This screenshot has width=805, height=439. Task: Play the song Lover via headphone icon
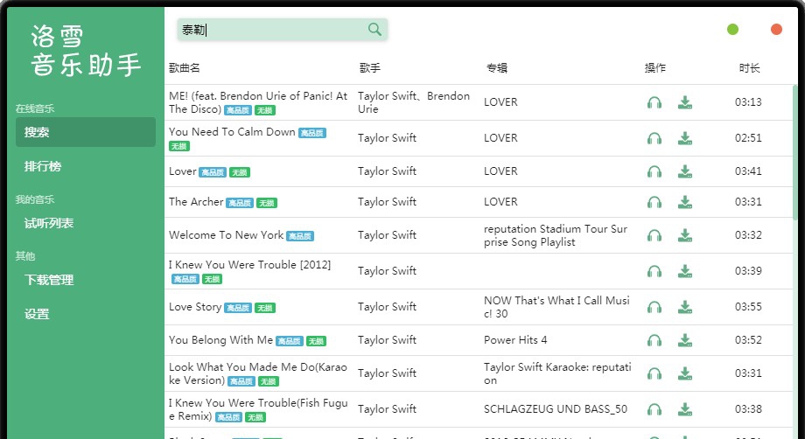coord(654,171)
